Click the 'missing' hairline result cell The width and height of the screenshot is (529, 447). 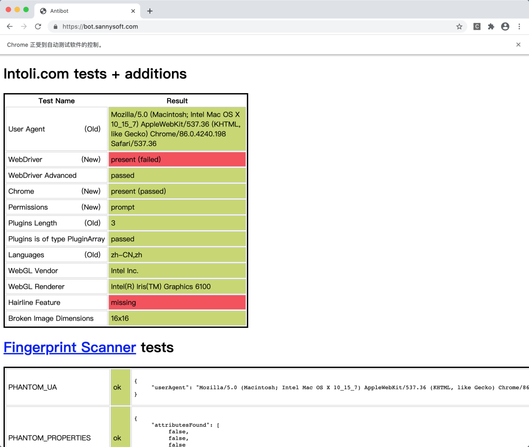tap(177, 302)
